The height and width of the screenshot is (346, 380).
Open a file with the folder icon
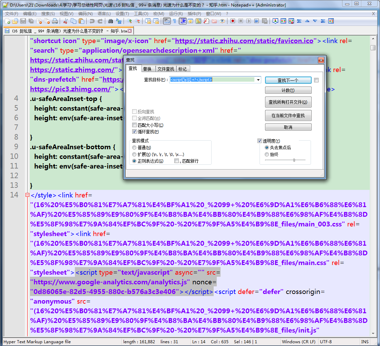[15, 21]
